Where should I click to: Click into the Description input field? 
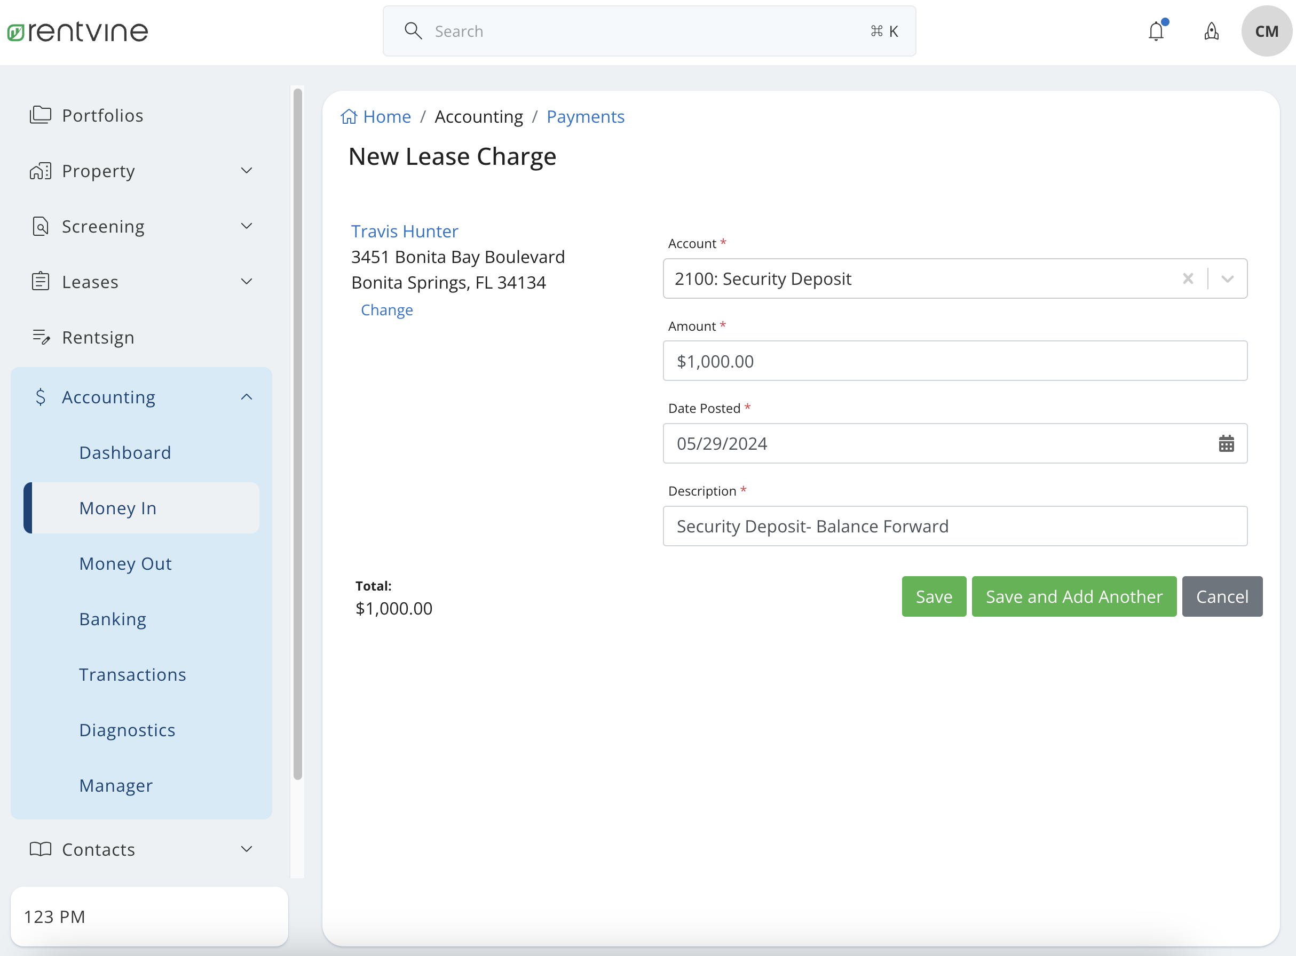(x=954, y=526)
